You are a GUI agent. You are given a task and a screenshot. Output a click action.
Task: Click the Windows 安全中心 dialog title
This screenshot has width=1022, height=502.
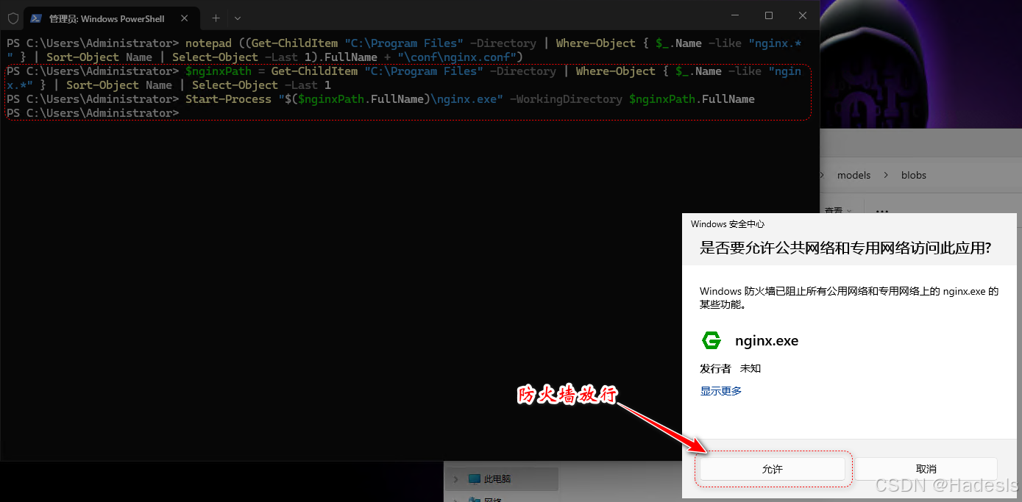(x=727, y=224)
